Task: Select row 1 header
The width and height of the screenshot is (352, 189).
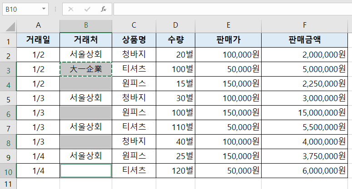Action: click(x=8, y=40)
